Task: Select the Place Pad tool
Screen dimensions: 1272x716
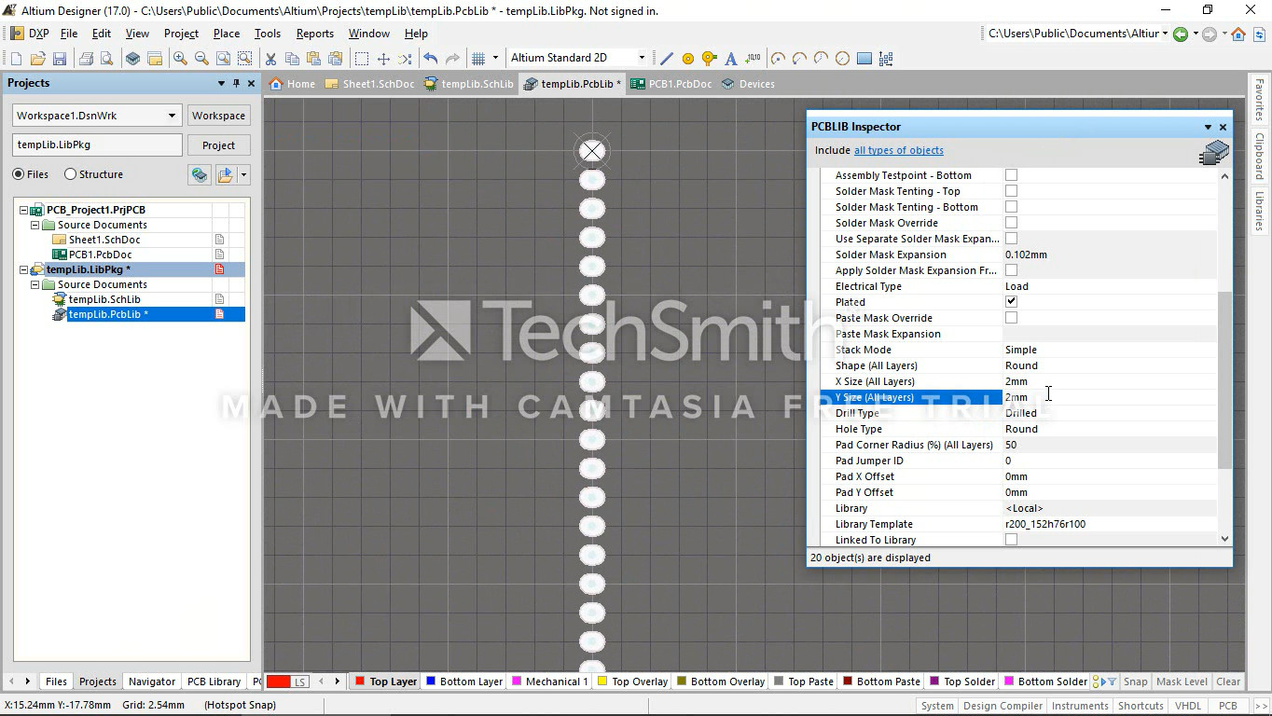Action: 688,59
